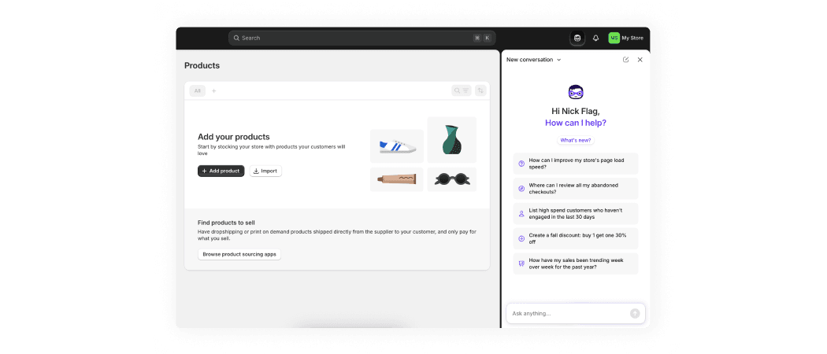Start a new chat with compose icon

tap(625, 60)
